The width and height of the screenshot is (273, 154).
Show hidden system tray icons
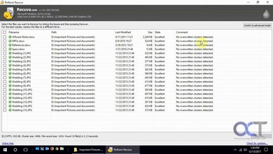(x=235, y=150)
